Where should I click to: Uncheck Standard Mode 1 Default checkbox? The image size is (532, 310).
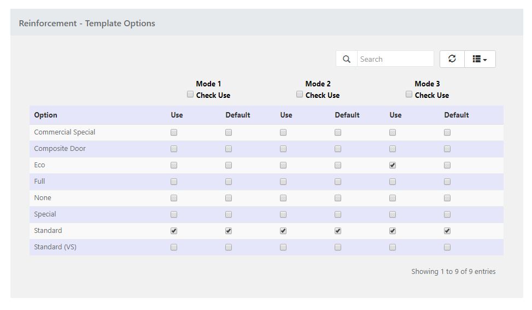pyautogui.click(x=229, y=231)
